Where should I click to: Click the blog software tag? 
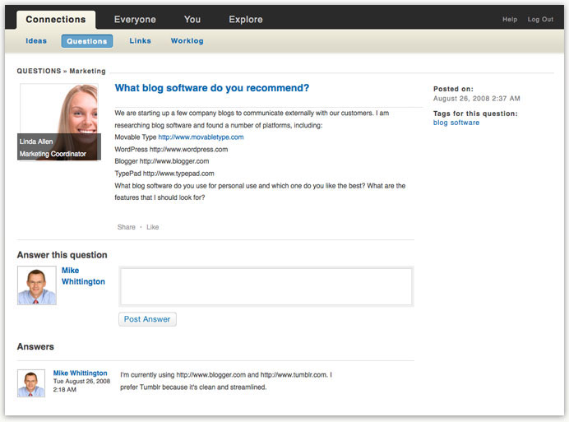tap(456, 123)
